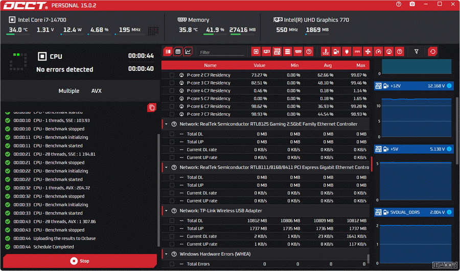Image resolution: width=460 pixels, height=271 pixels.
Task: Collapse the Windows Hardware Errors (WHEA) section
Action: click(166, 254)
